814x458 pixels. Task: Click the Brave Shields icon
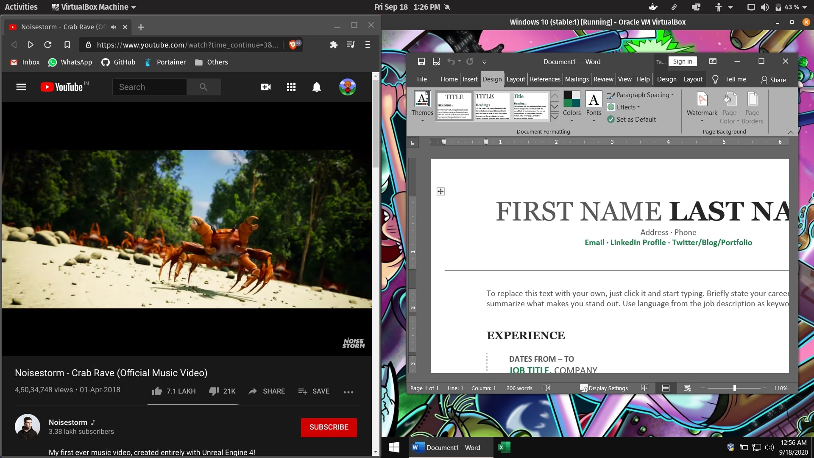(x=294, y=45)
